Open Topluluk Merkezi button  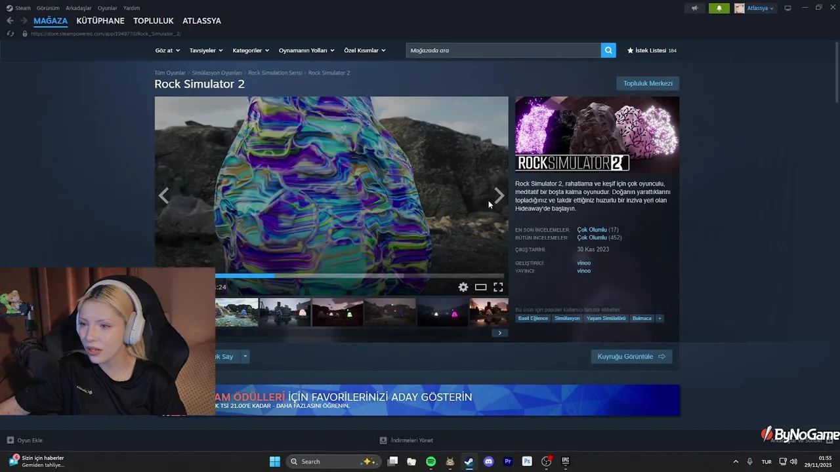click(x=648, y=83)
